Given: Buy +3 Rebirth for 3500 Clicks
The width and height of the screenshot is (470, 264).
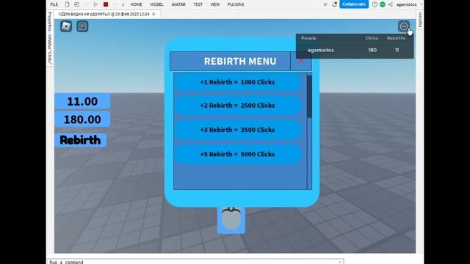Looking at the screenshot, I should click(237, 130).
